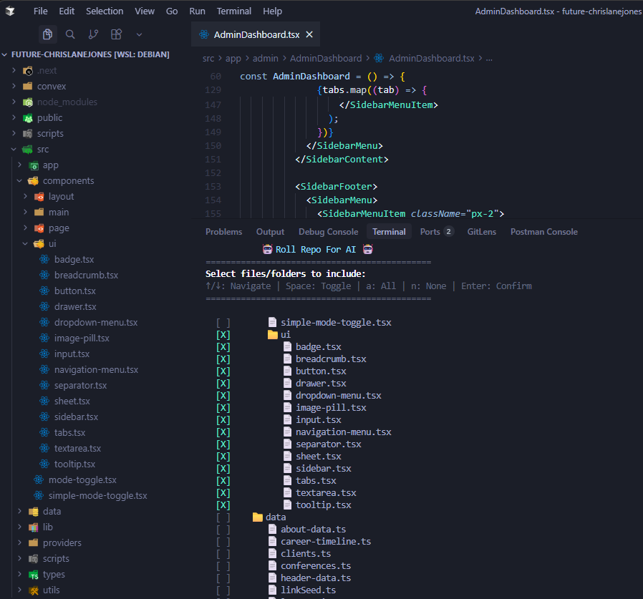This screenshot has width=643, height=599.
Task: Click the AdminDashboard folder breadcrumb
Action: coord(326,58)
